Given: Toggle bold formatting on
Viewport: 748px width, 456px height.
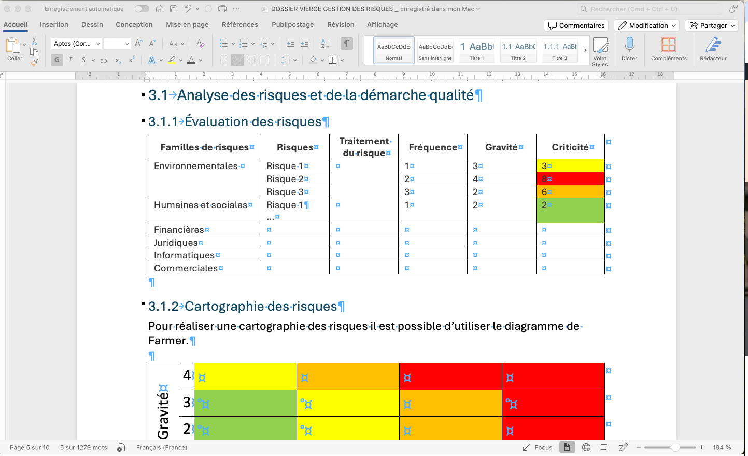Looking at the screenshot, I should click(x=57, y=60).
